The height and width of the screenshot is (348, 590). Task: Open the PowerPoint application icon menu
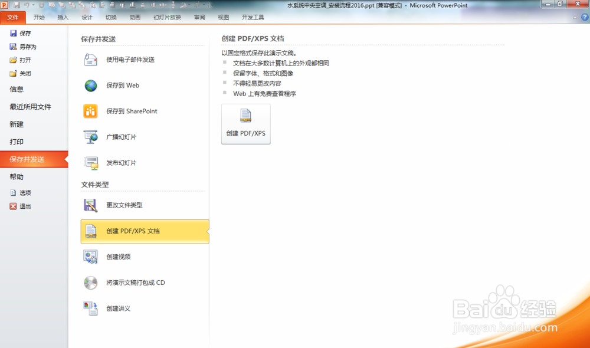point(5,5)
